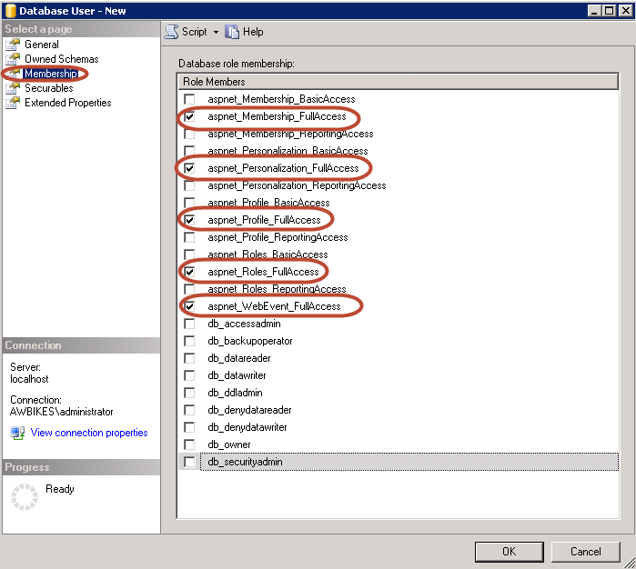Viewport: 636px width, 569px height.
Task: Click the Membership page icon
Action: [15, 74]
